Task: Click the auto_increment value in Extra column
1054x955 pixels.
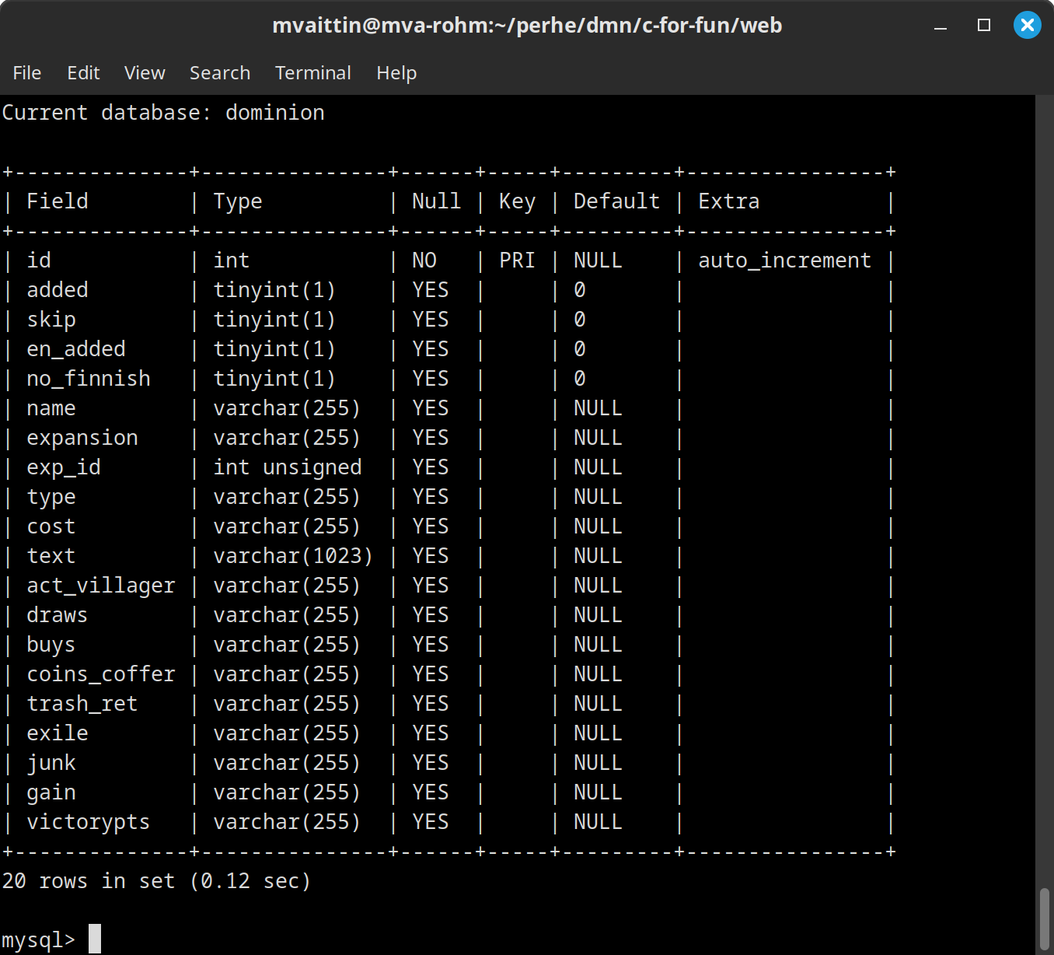Action: 784,261
